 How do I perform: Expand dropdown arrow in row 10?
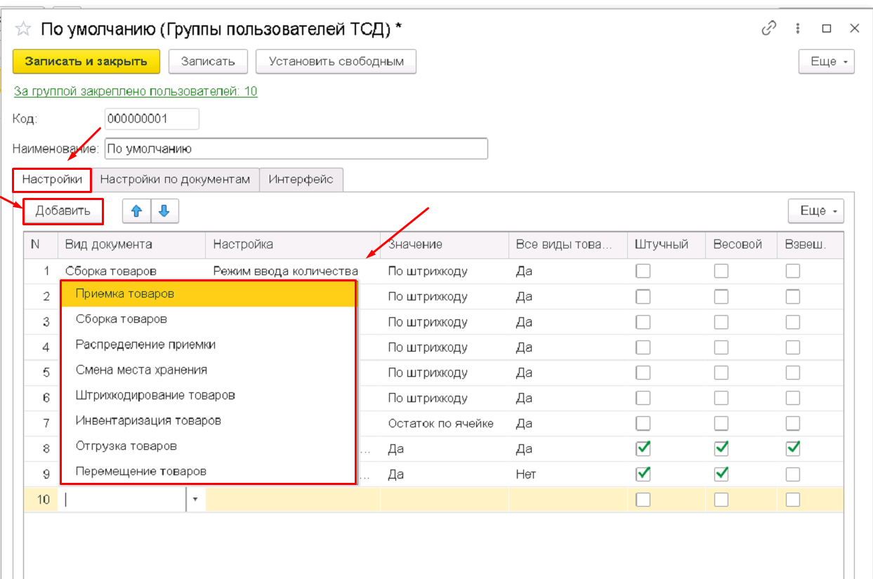(195, 500)
